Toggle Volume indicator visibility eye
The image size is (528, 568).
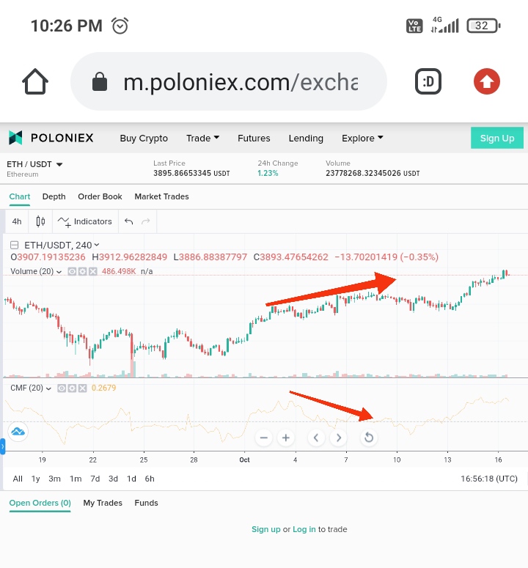tap(72, 271)
